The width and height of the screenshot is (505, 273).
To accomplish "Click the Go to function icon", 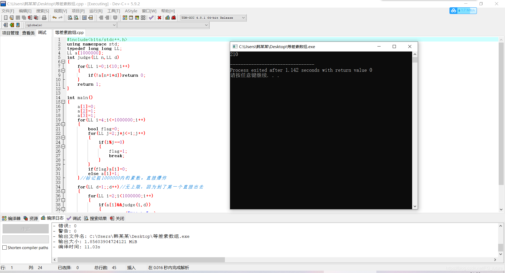I will (x=84, y=18).
